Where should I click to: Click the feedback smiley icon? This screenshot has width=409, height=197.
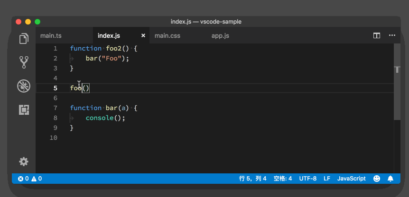click(x=377, y=179)
